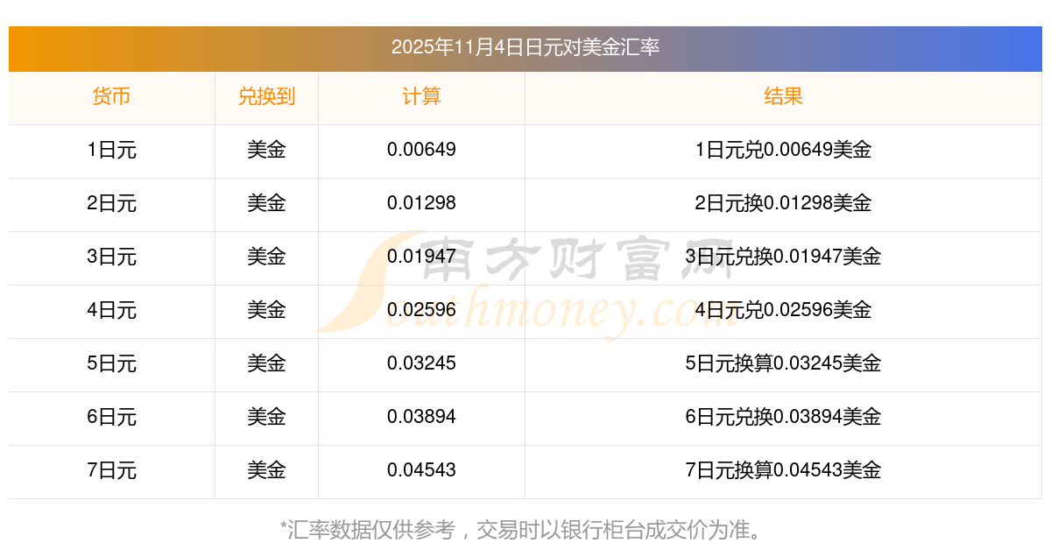The height and width of the screenshot is (557, 1051).
Task: Click 美金 in the 4日元 row
Action: coord(266,310)
